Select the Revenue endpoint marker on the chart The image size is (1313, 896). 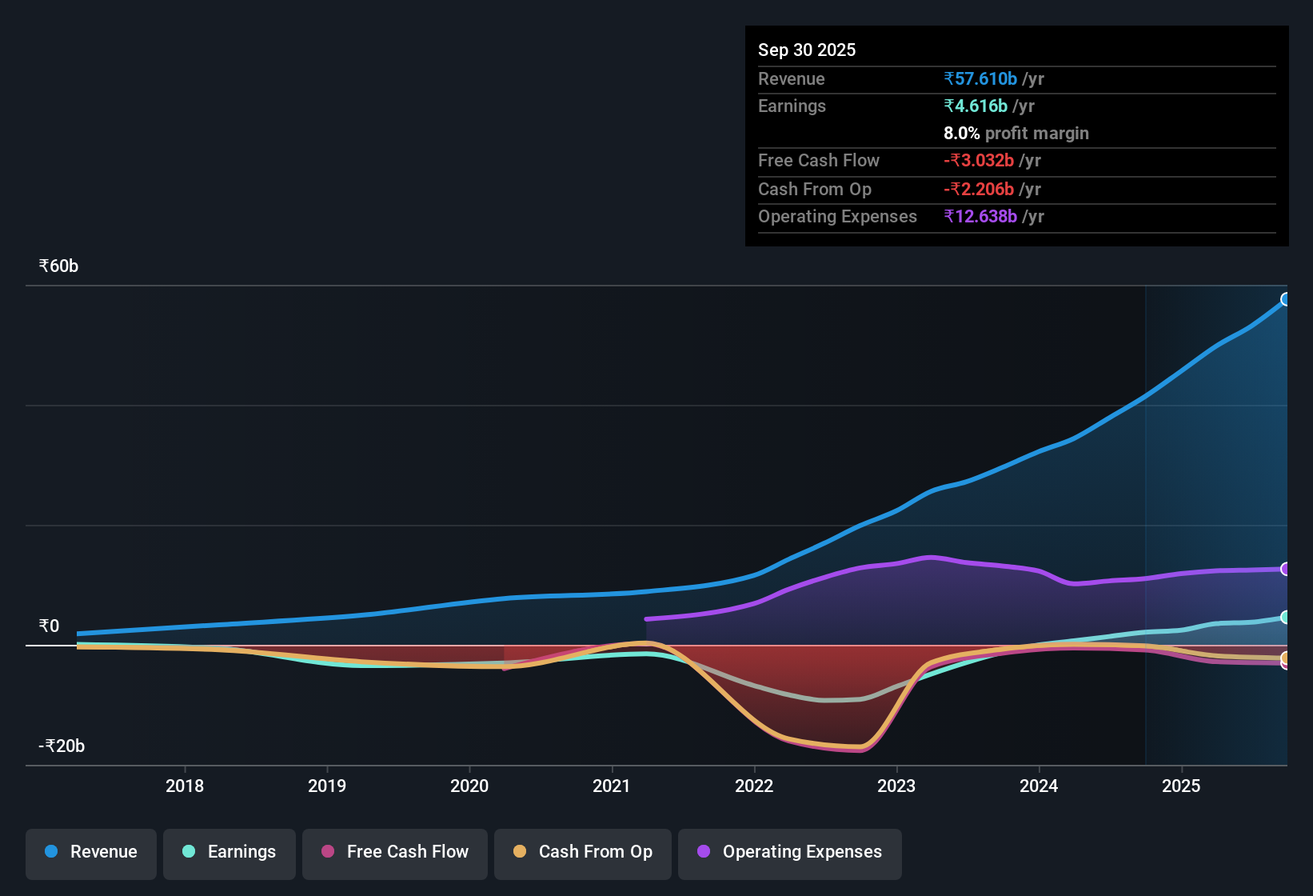click(1286, 299)
